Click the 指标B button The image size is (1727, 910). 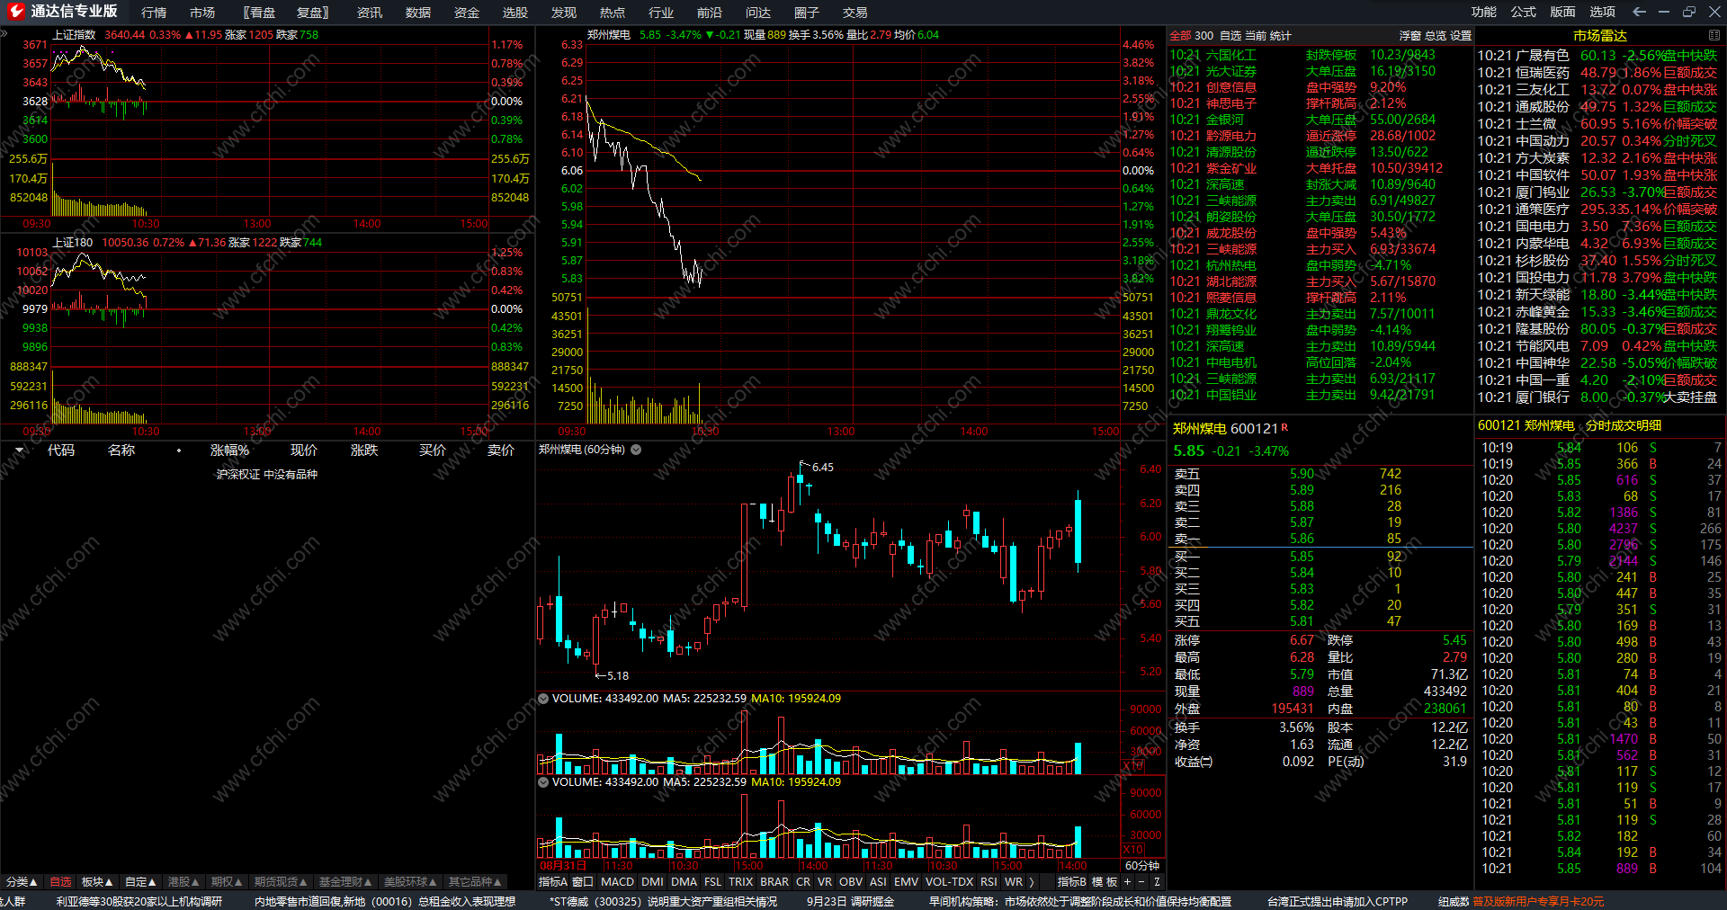click(1071, 882)
